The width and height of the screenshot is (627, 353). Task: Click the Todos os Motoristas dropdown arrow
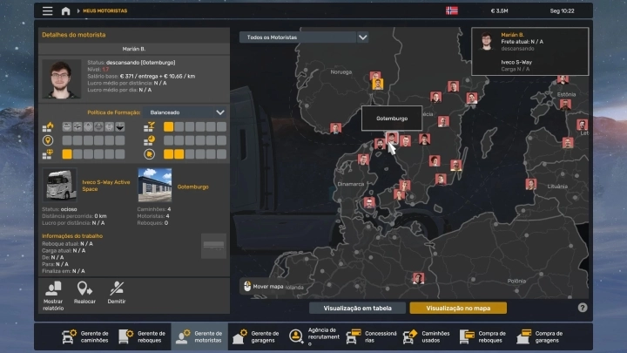click(362, 37)
